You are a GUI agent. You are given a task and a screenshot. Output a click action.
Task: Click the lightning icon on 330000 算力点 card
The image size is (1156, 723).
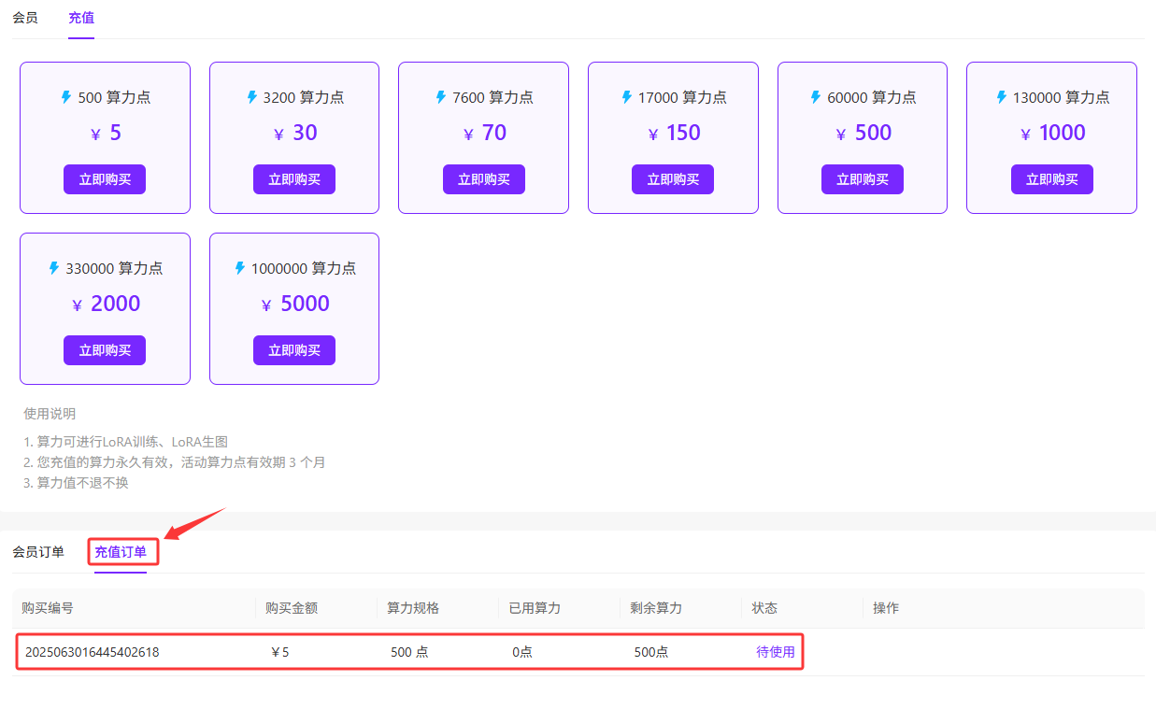pyautogui.click(x=54, y=268)
